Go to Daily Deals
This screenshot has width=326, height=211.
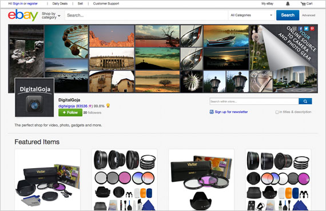pyautogui.click(x=60, y=3)
